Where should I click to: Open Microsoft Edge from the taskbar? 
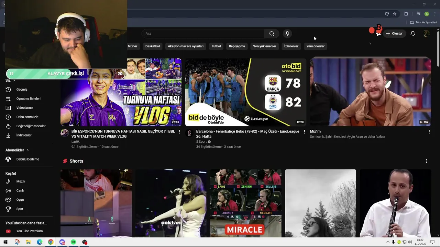(x=40, y=242)
